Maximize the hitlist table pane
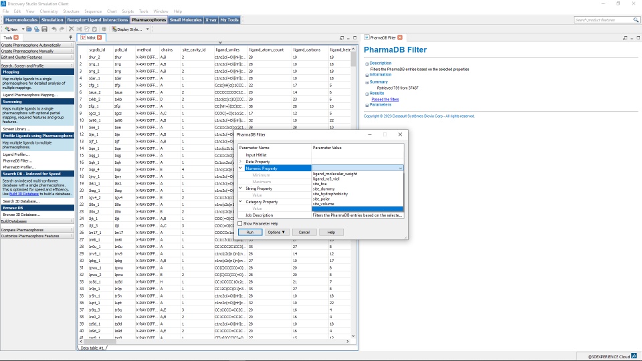Image resolution: width=642 pixels, height=361 pixels. 354,37
